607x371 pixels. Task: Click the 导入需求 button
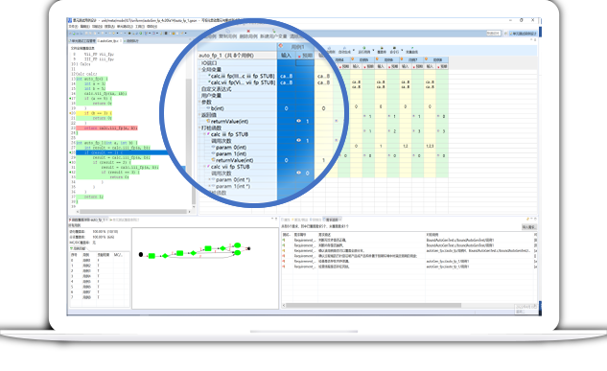(528, 227)
